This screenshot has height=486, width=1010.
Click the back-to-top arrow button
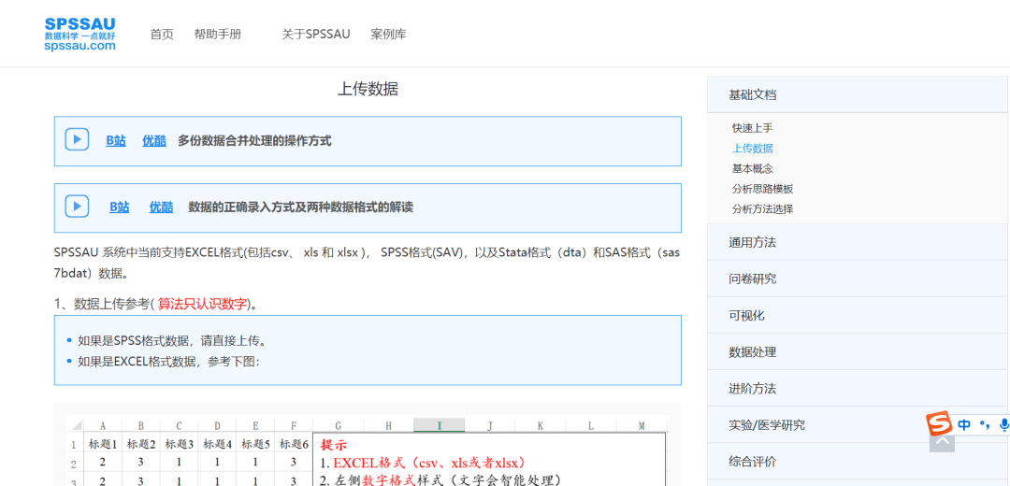[942, 441]
